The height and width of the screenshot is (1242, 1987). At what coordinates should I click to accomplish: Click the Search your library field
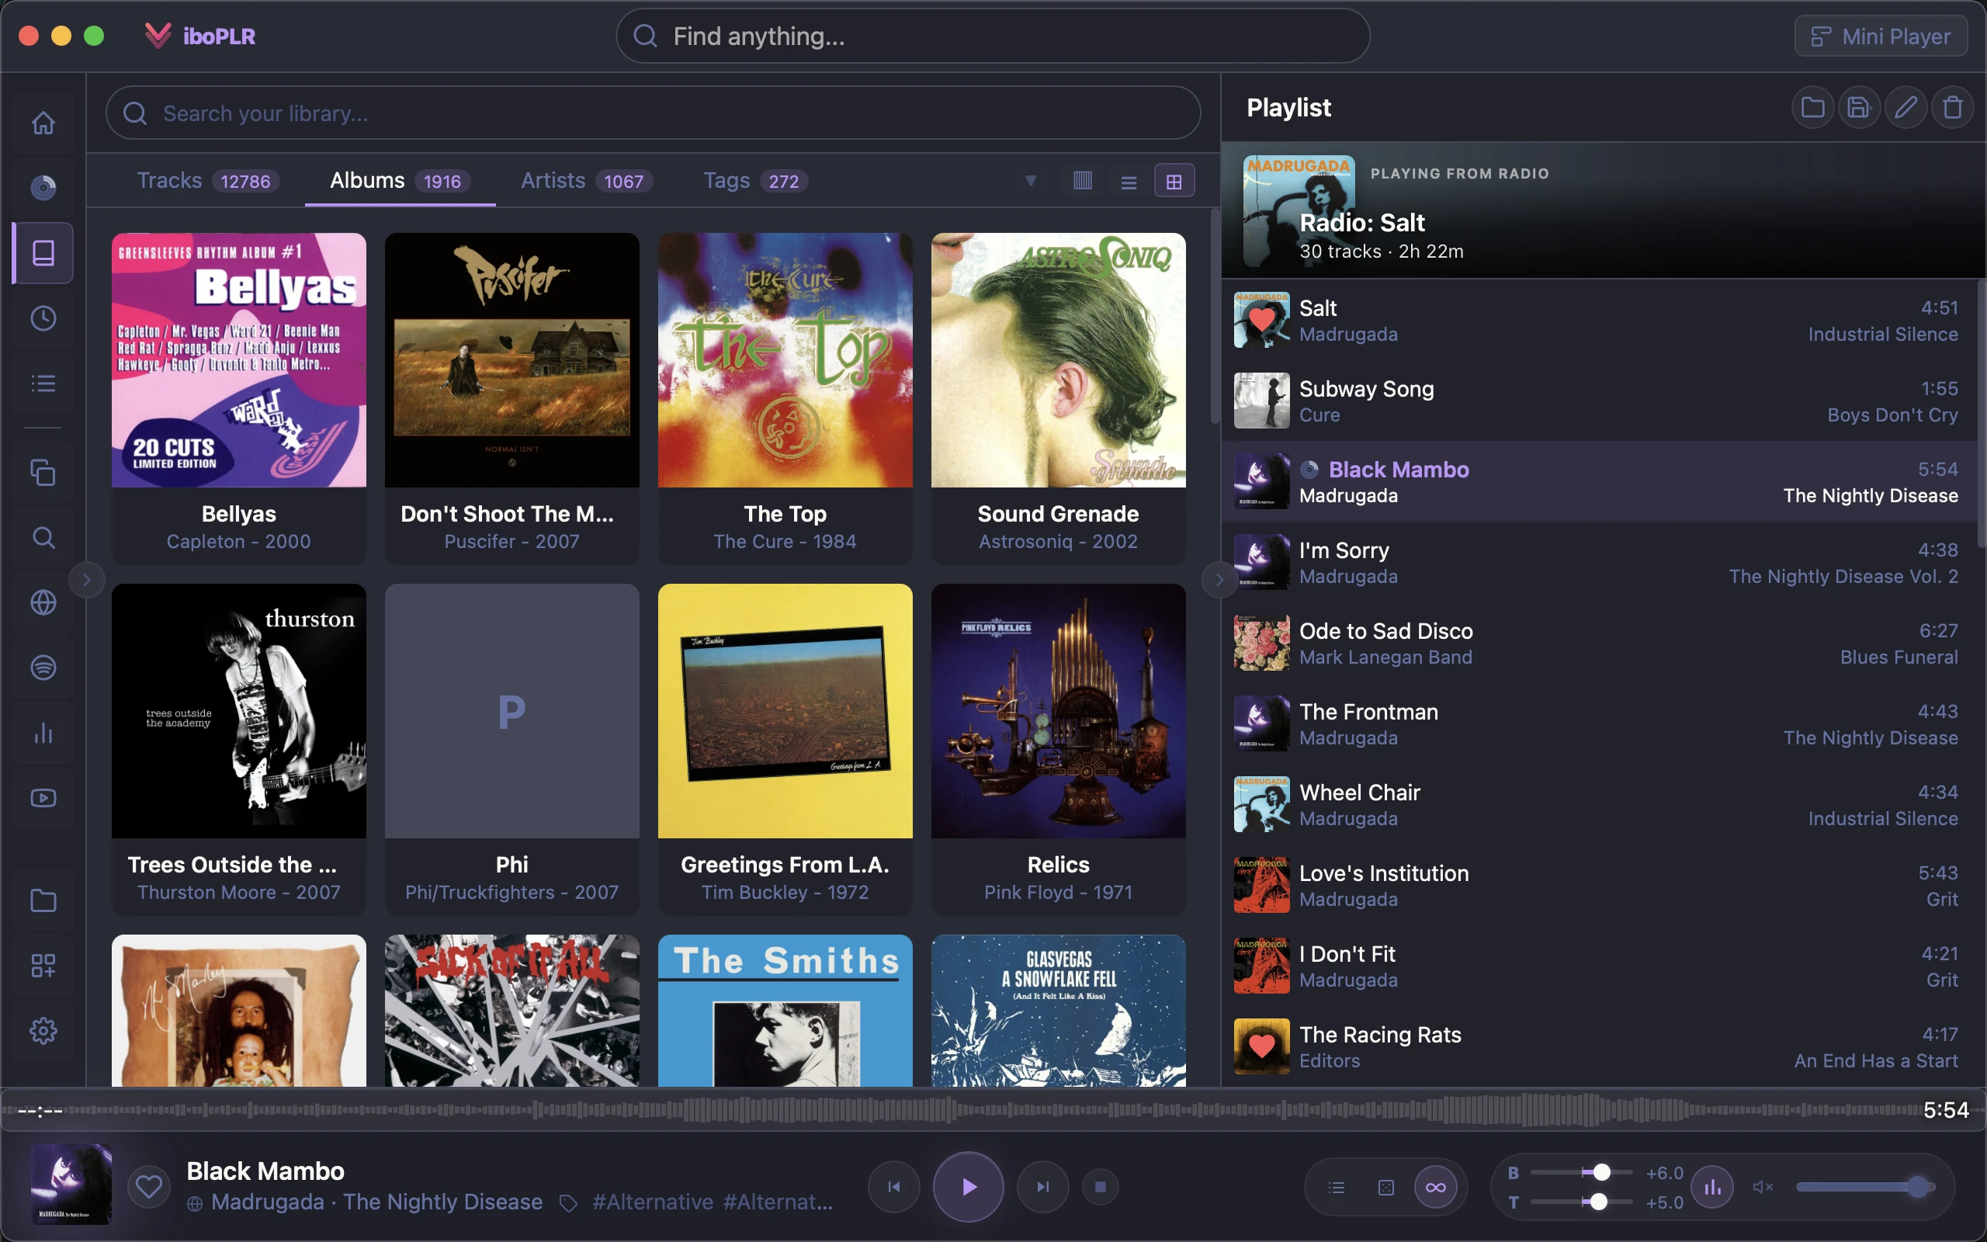click(653, 113)
